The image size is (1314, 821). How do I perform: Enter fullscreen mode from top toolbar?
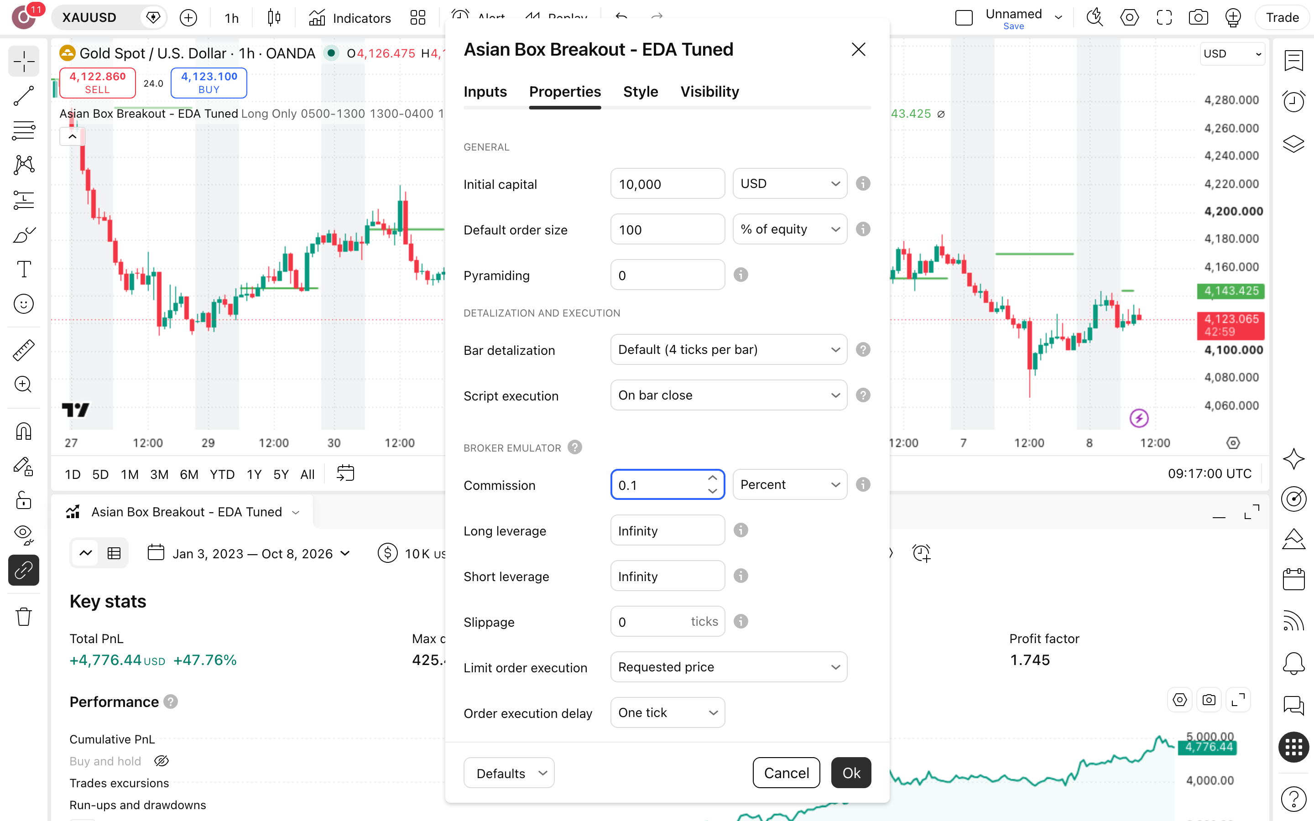(x=1164, y=18)
